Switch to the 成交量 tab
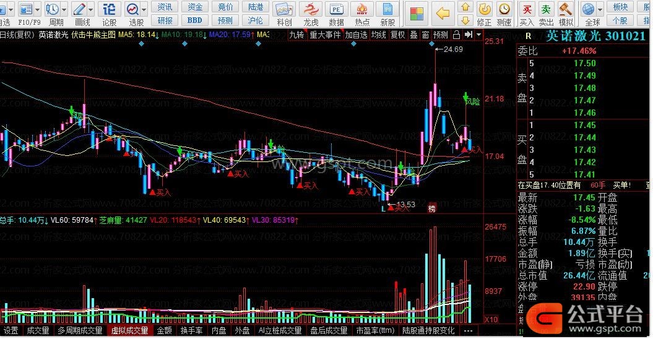This screenshot has width=653, height=339. point(38,331)
